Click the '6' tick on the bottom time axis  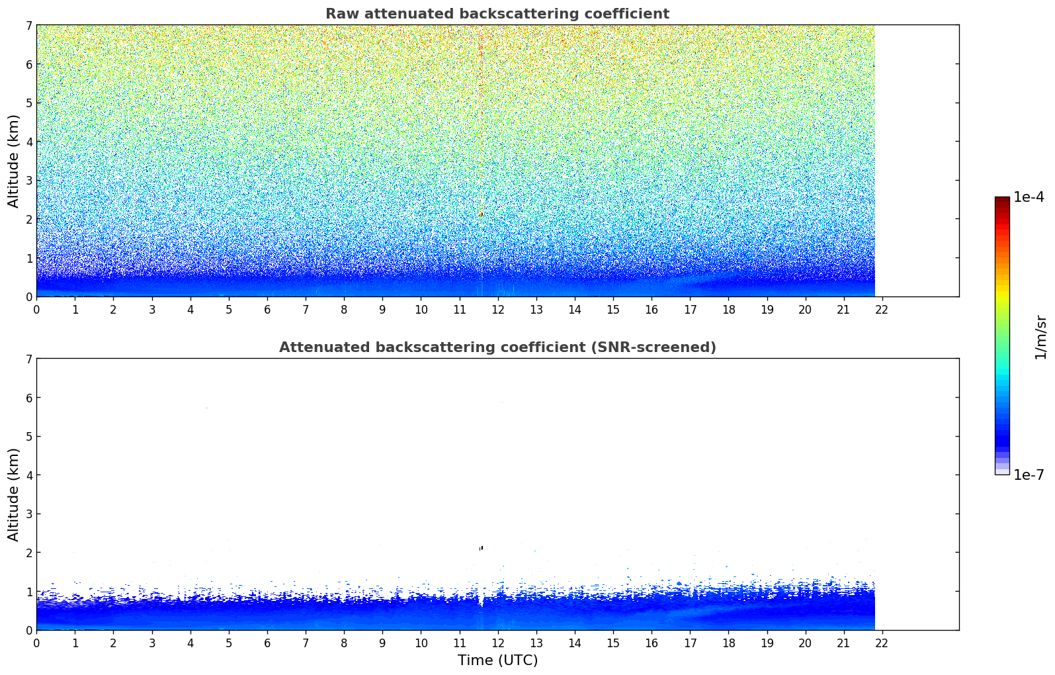click(x=267, y=643)
